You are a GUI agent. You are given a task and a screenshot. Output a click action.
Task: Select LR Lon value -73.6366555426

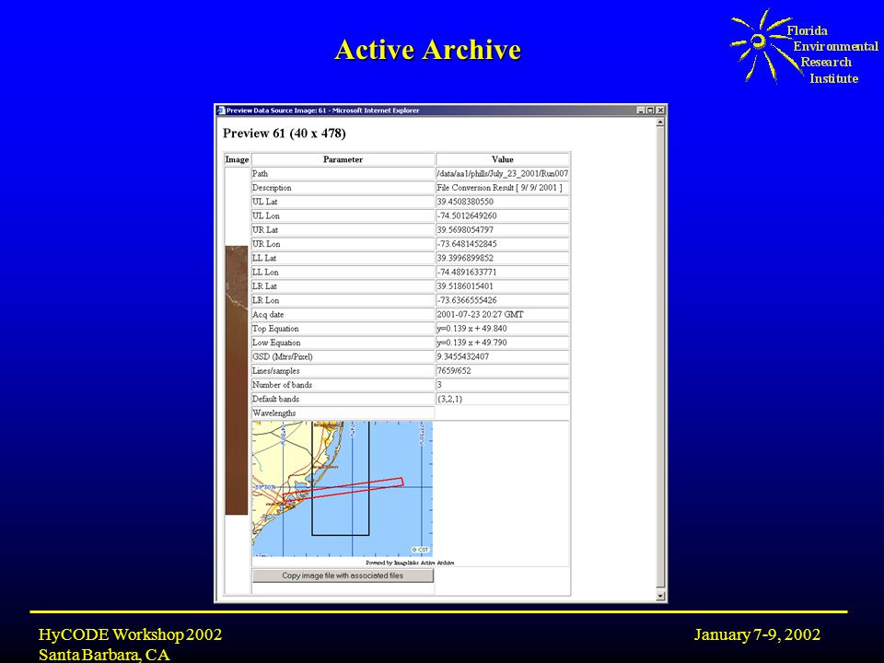467,300
